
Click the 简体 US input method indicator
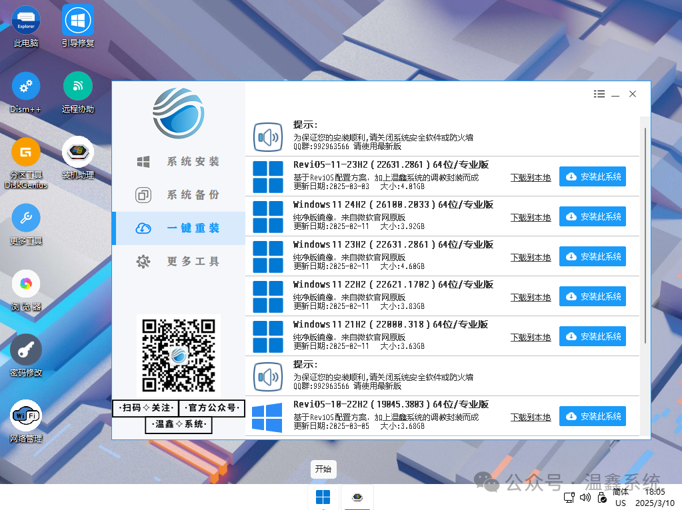point(619,496)
